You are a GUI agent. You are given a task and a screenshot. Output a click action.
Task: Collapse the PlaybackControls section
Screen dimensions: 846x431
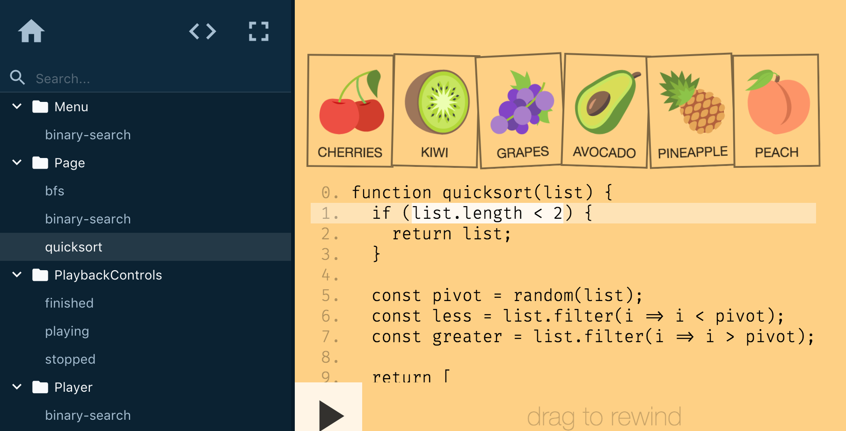click(x=16, y=275)
